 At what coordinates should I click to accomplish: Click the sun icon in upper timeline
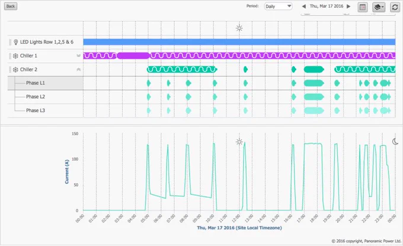pyautogui.click(x=239, y=28)
